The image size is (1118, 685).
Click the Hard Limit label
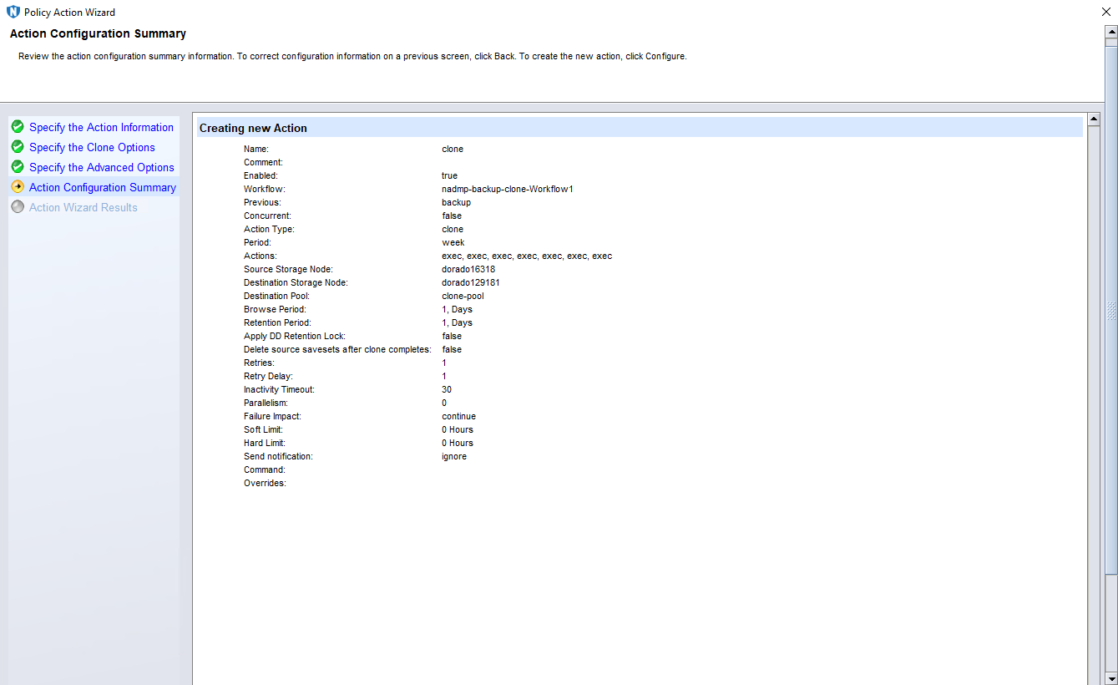click(265, 443)
